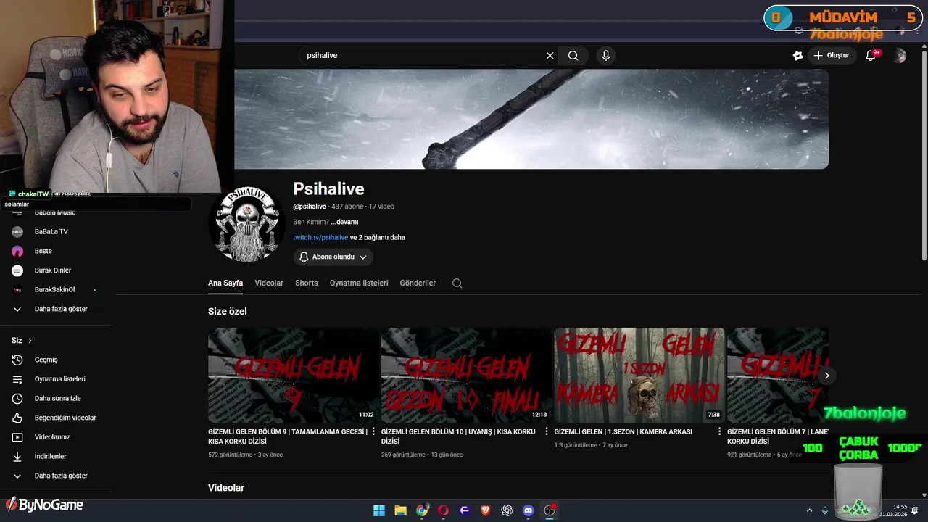
Task: Play Gizemli Gelen Bölüm 10 finale thumbnail
Action: [466, 375]
